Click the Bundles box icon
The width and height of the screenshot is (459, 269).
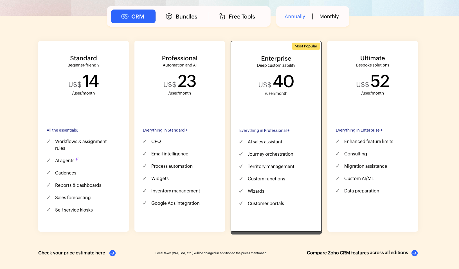(x=169, y=17)
